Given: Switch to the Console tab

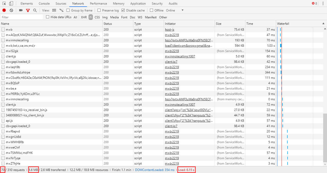Looking at the screenshot, I should point(44,4).
